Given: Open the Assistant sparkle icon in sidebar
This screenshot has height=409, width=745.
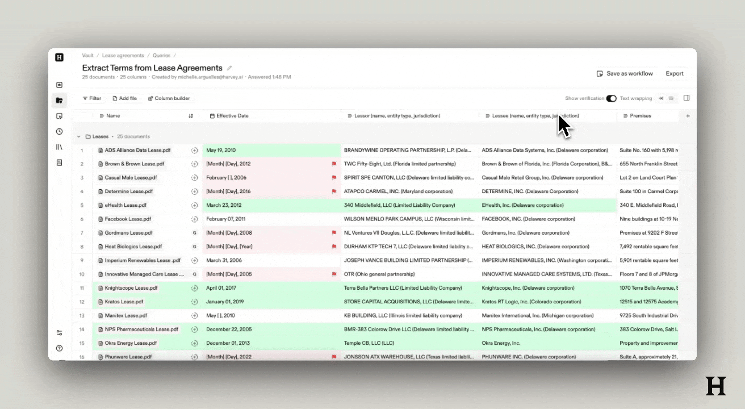Looking at the screenshot, I should [x=60, y=85].
